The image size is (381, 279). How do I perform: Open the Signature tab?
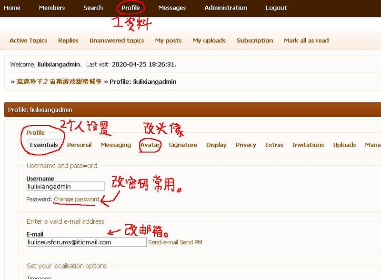point(183,145)
